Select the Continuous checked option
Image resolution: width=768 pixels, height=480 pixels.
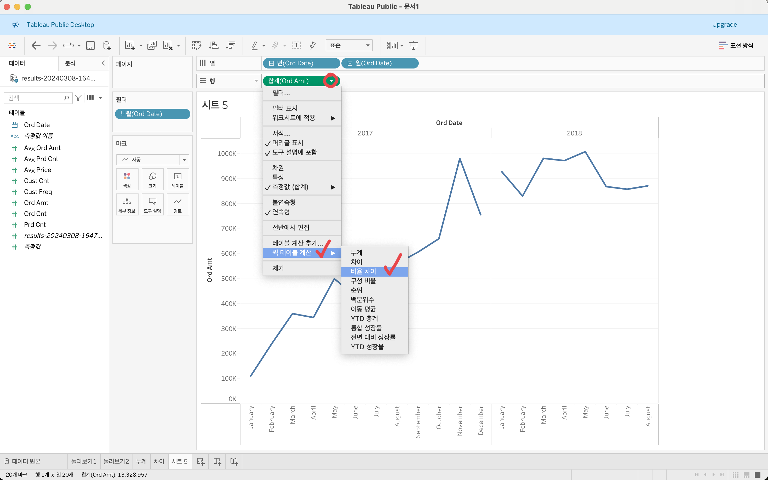(280, 212)
